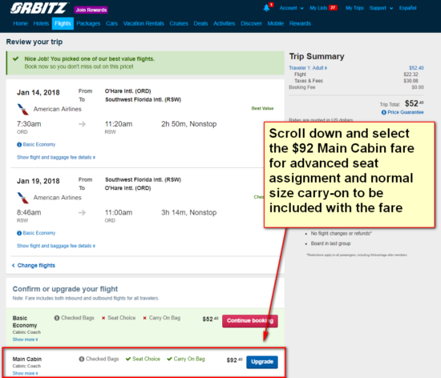The image size is (441, 378).
Task: Expand Show more under Main Cabin fare
Action: coord(25,373)
